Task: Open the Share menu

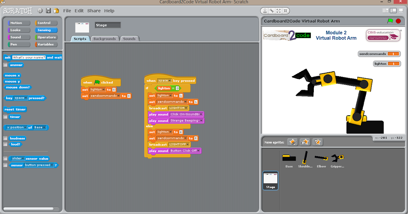Action: [94, 11]
